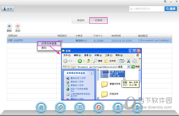
Task: Open the 文件 menu in the Explorer window
Action: (x=67, y=55)
